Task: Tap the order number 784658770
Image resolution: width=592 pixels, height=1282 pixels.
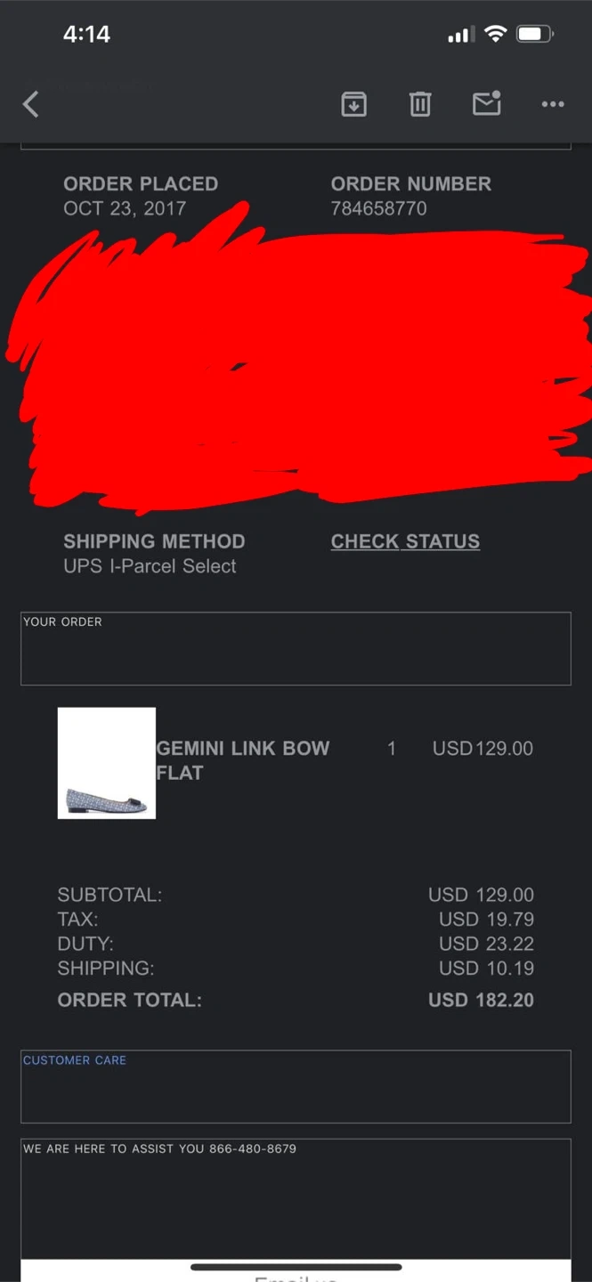Action: 378,208
